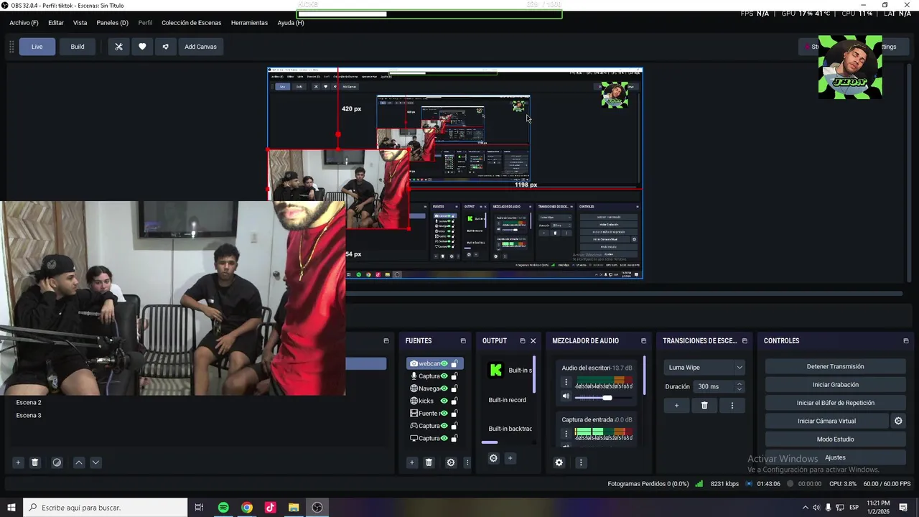Move the scene up with the arrow icon
Screen dimensions: 919x517
(79, 462)
